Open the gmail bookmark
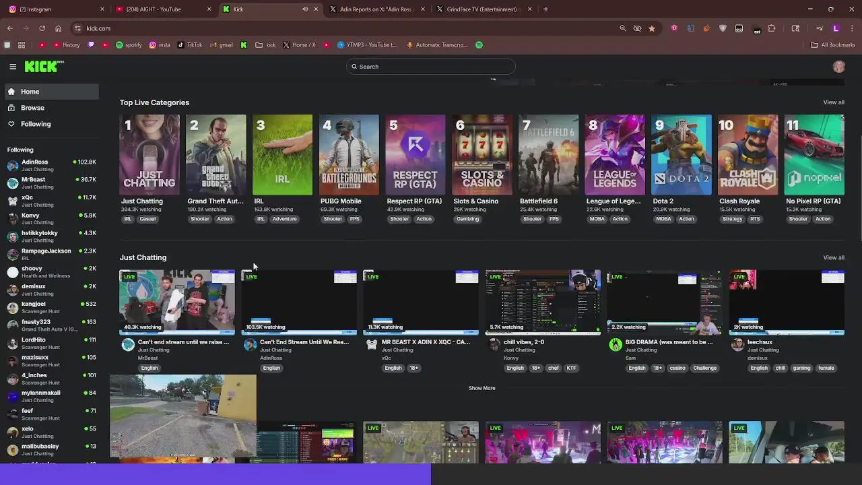Viewport: 862px width, 485px height. click(x=222, y=45)
